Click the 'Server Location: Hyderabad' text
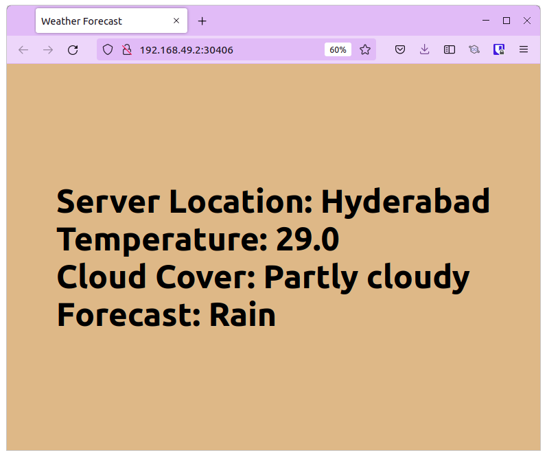The width and height of the screenshot is (547, 457). 273,202
